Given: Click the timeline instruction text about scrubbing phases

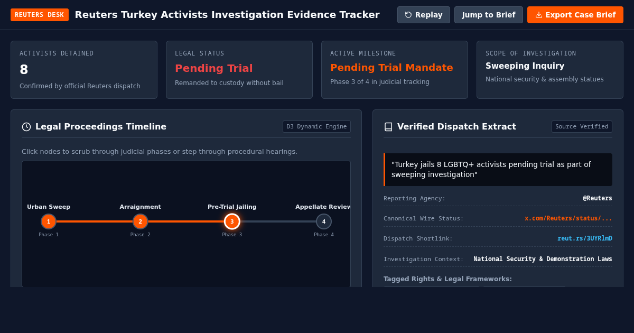Looking at the screenshot, I should (160, 152).
